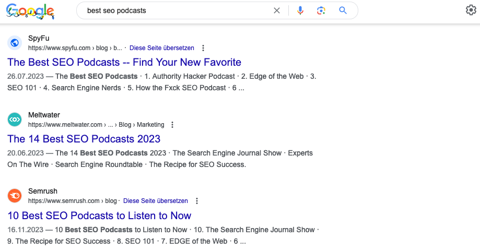480x251 pixels.
Task: Translate the Semrush page via "Diese Seite übersetzen"
Action: click(x=155, y=201)
